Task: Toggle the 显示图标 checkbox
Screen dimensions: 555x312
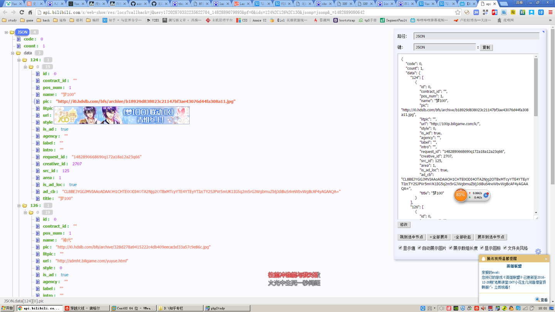Action: coord(482,248)
